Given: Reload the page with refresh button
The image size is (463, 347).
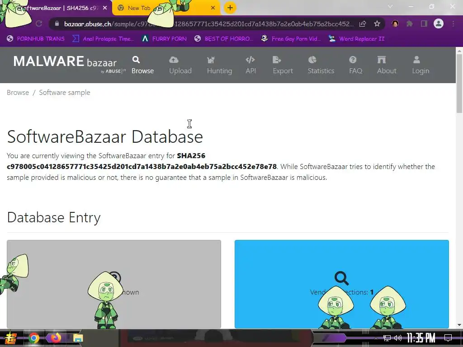Looking at the screenshot, I should (x=39, y=24).
